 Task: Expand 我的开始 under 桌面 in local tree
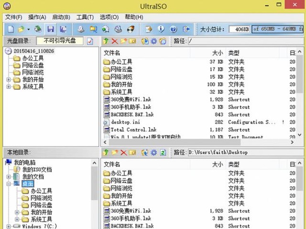point(17,212)
